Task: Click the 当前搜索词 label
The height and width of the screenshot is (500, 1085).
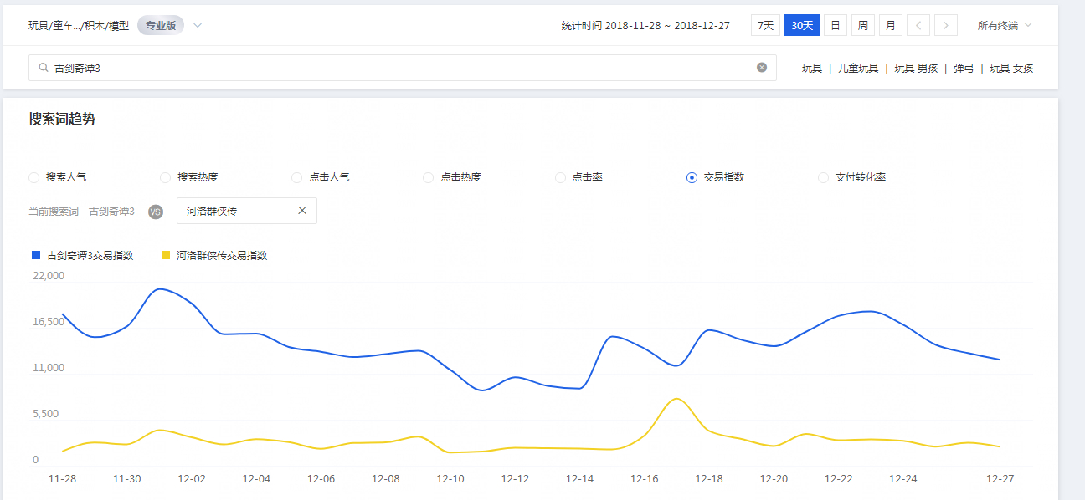Action: (x=53, y=212)
